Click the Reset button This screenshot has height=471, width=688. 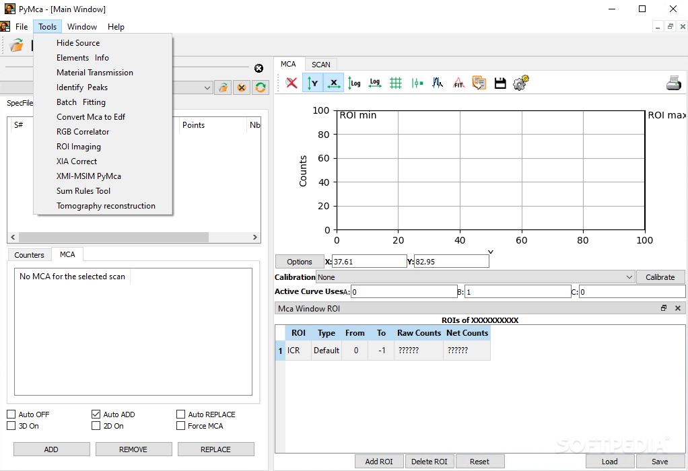click(479, 462)
